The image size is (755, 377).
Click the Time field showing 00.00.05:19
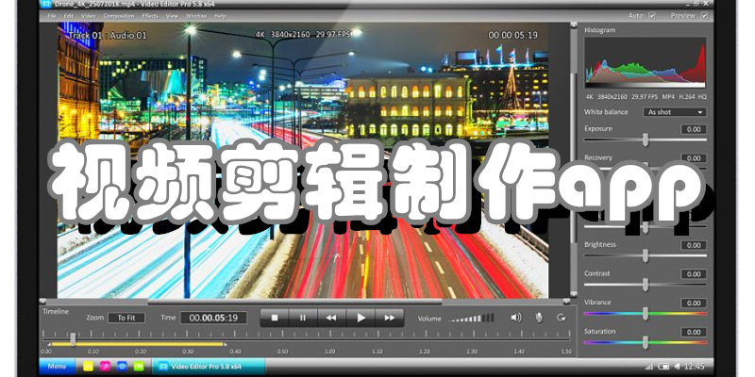pyautogui.click(x=213, y=318)
